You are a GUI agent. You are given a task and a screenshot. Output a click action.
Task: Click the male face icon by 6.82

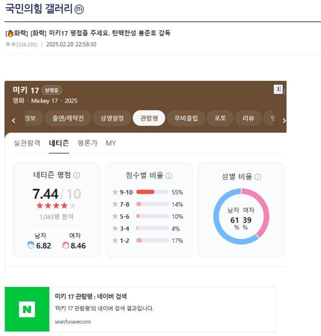click(31, 245)
